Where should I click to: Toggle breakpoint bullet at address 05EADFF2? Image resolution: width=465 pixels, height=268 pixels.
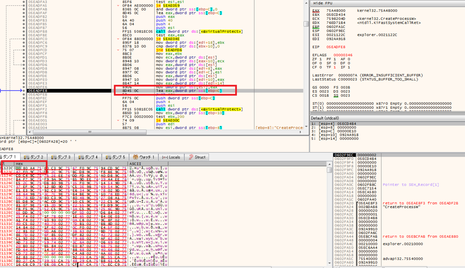[x=24, y=109]
